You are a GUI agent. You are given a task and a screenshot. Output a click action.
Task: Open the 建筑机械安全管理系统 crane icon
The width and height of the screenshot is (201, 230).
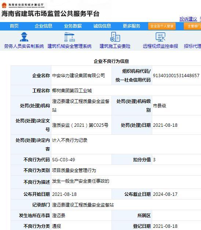click(x=70, y=37)
